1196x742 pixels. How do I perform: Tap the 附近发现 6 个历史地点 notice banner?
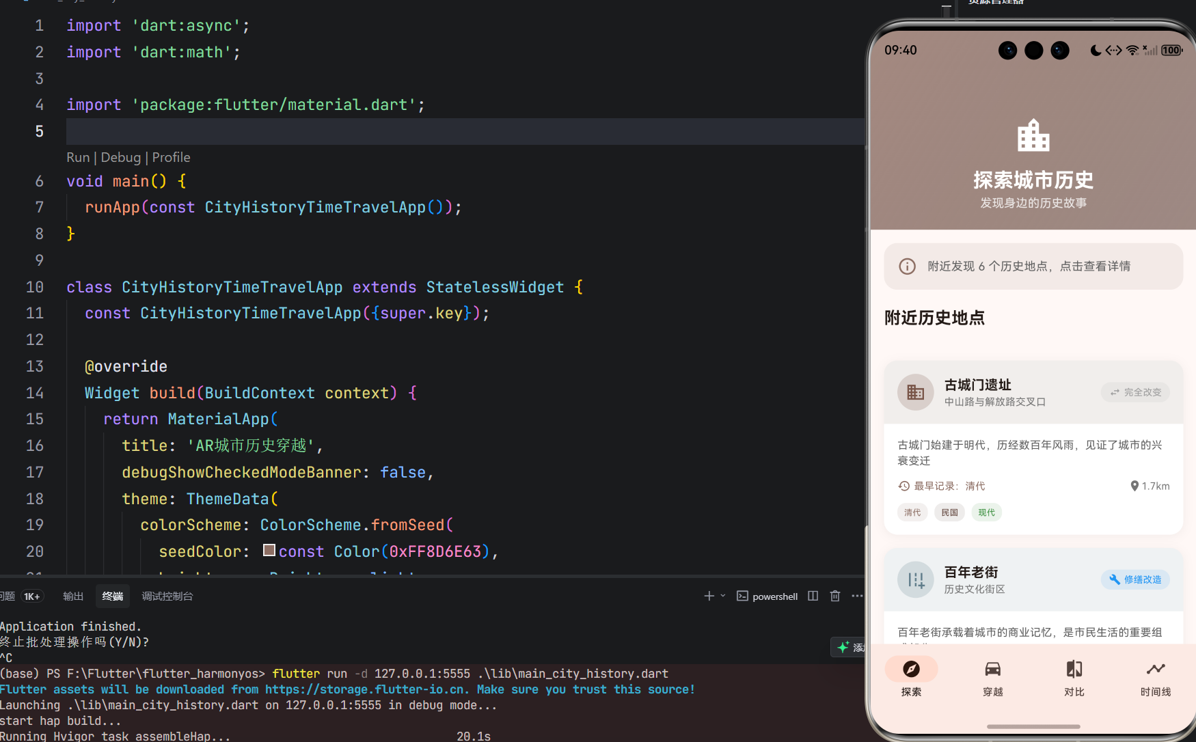[x=1033, y=266]
